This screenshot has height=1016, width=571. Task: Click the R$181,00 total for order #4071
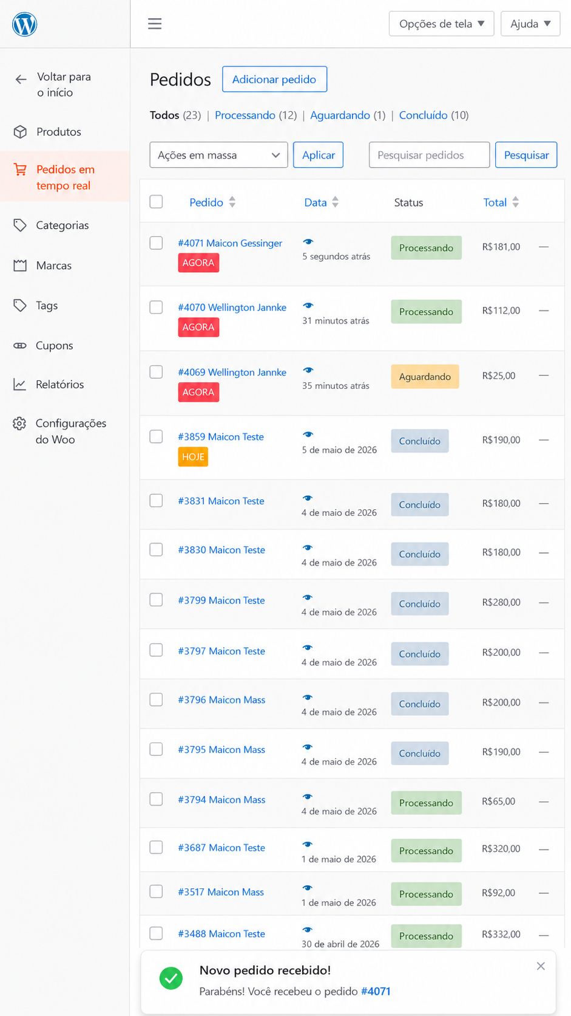[501, 247]
